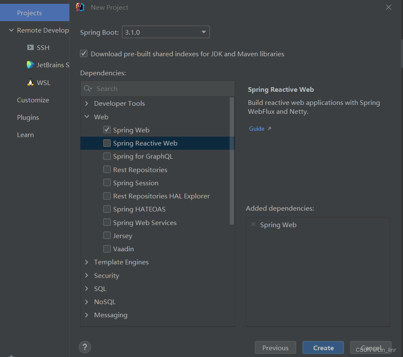Expand the Security category
The height and width of the screenshot is (357, 403).
click(x=86, y=275)
